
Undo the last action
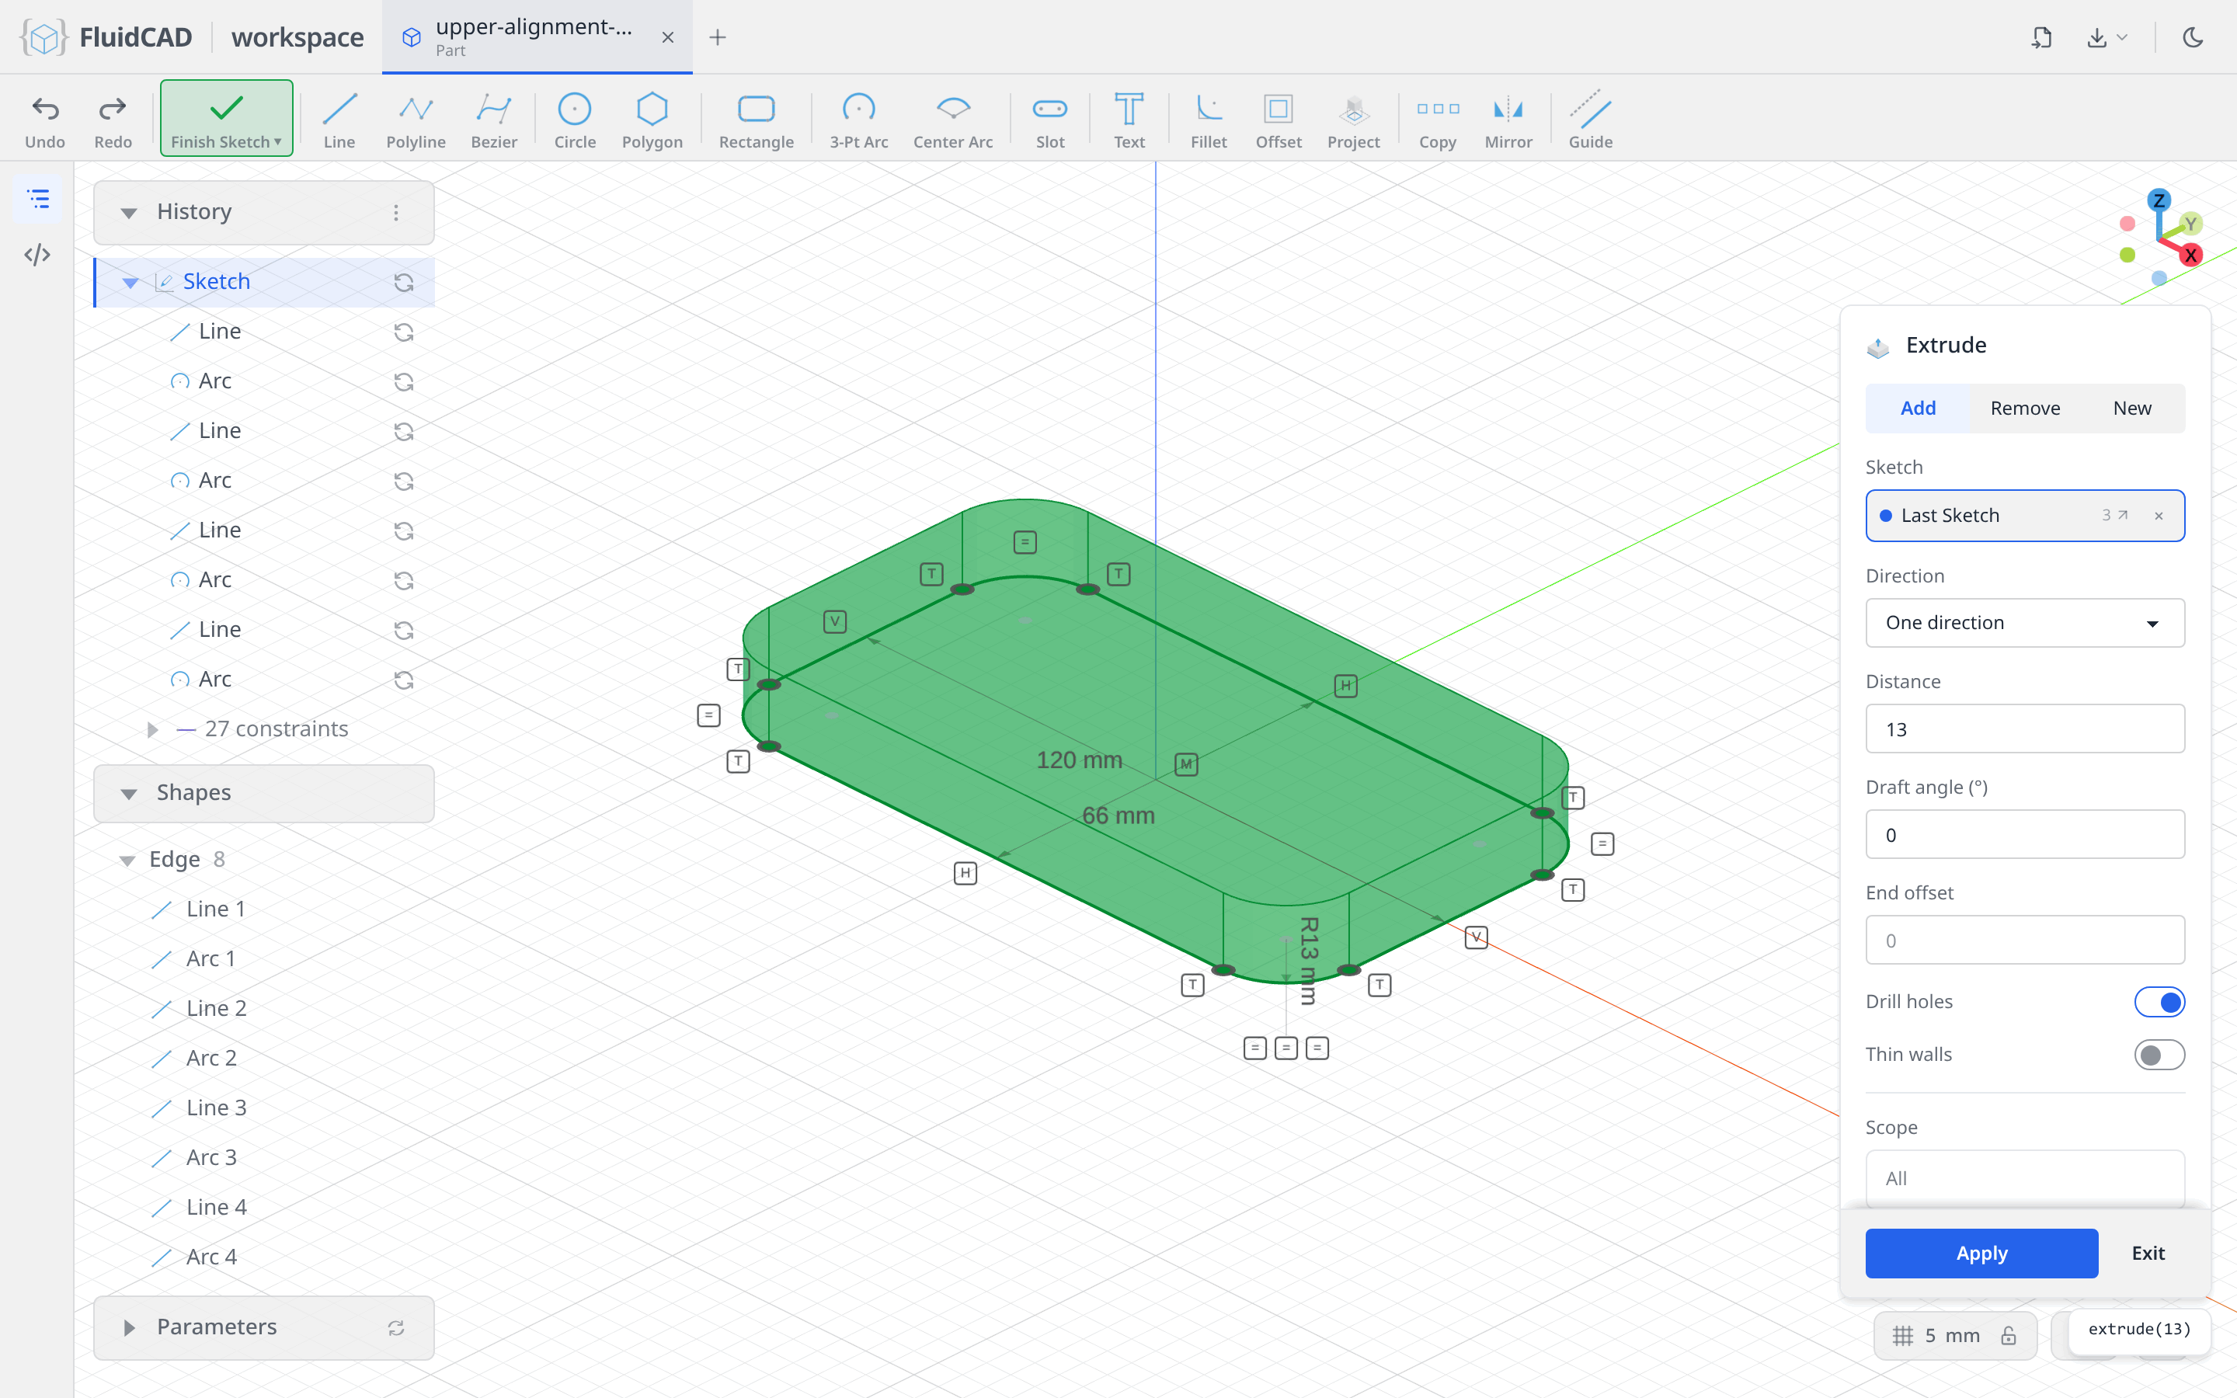click(x=45, y=120)
